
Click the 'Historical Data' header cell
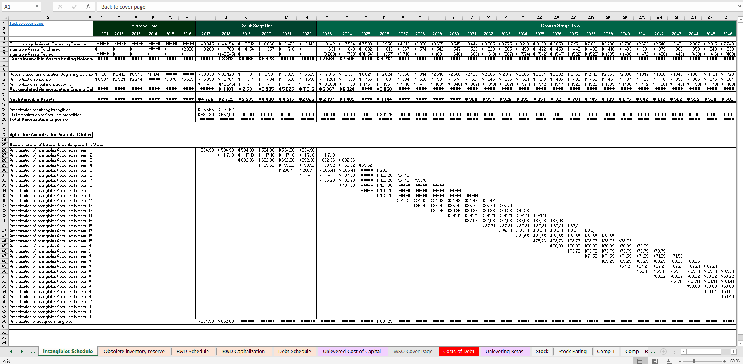144,26
